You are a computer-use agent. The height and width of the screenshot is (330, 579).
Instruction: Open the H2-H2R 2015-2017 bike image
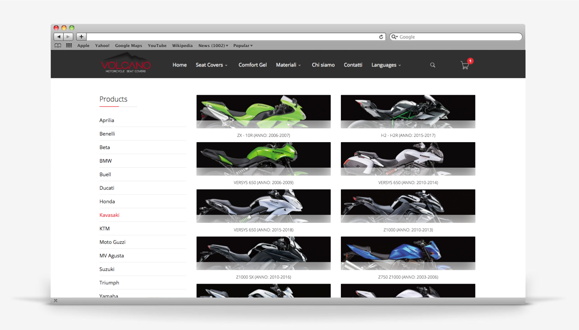pyautogui.click(x=408, y=111)
